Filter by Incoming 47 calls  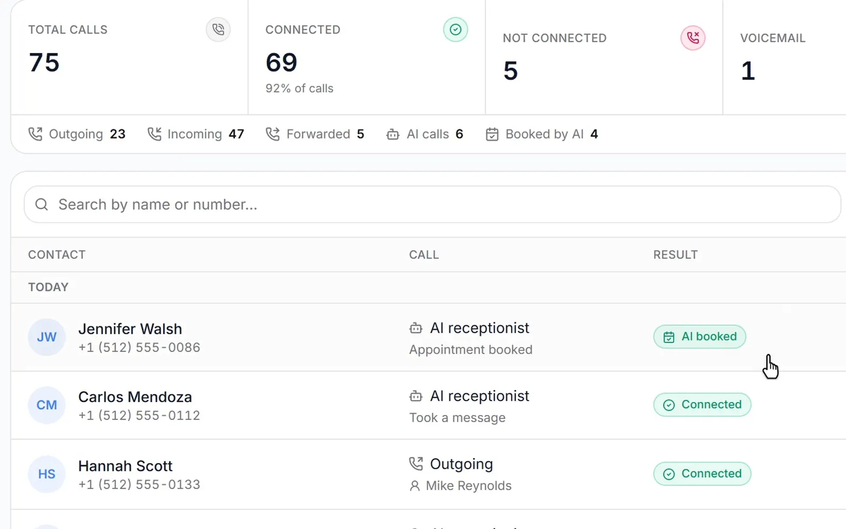[196, 134]
